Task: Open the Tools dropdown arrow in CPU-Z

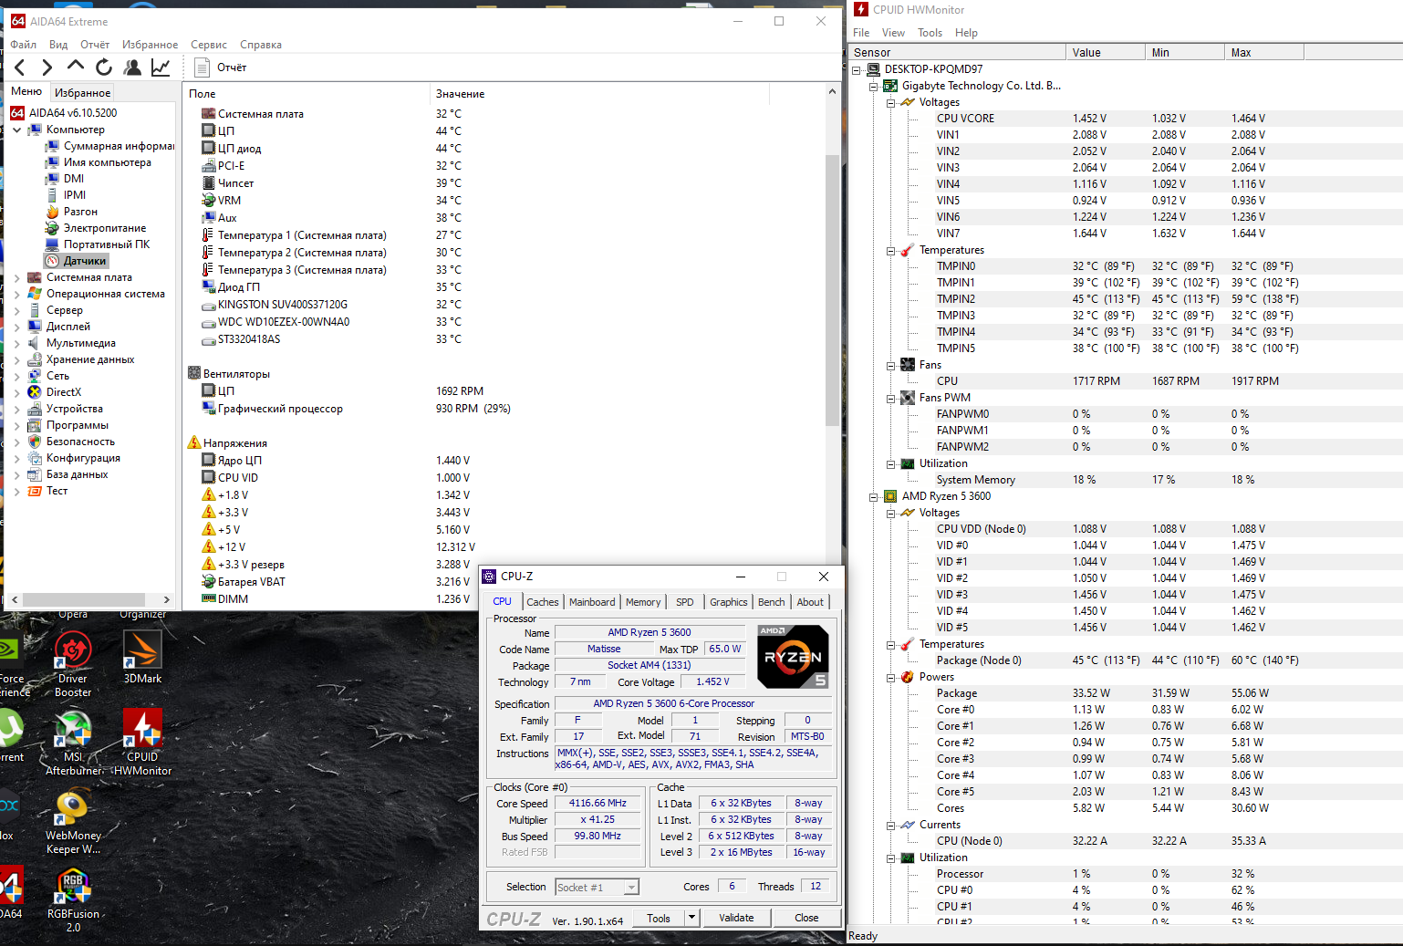Action: pyautogui.click(x=691, y=918)
